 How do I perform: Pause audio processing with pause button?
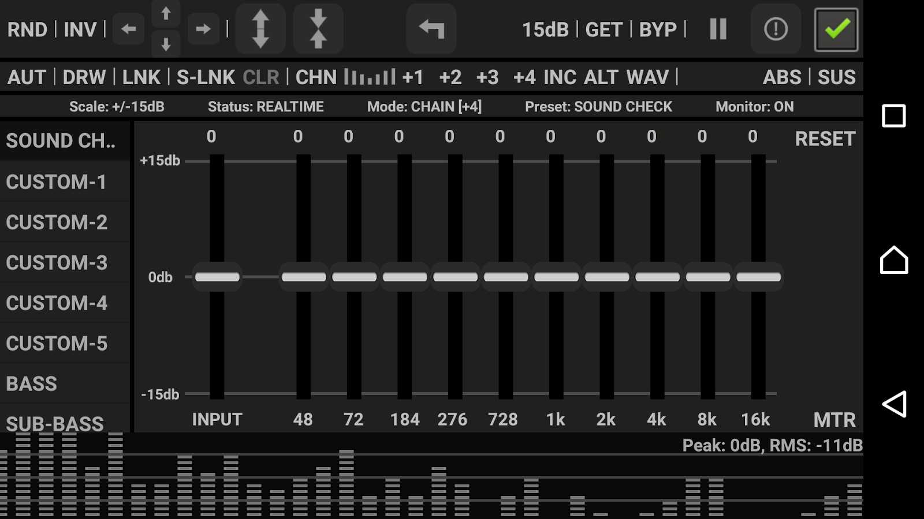(x=718, y=29)
